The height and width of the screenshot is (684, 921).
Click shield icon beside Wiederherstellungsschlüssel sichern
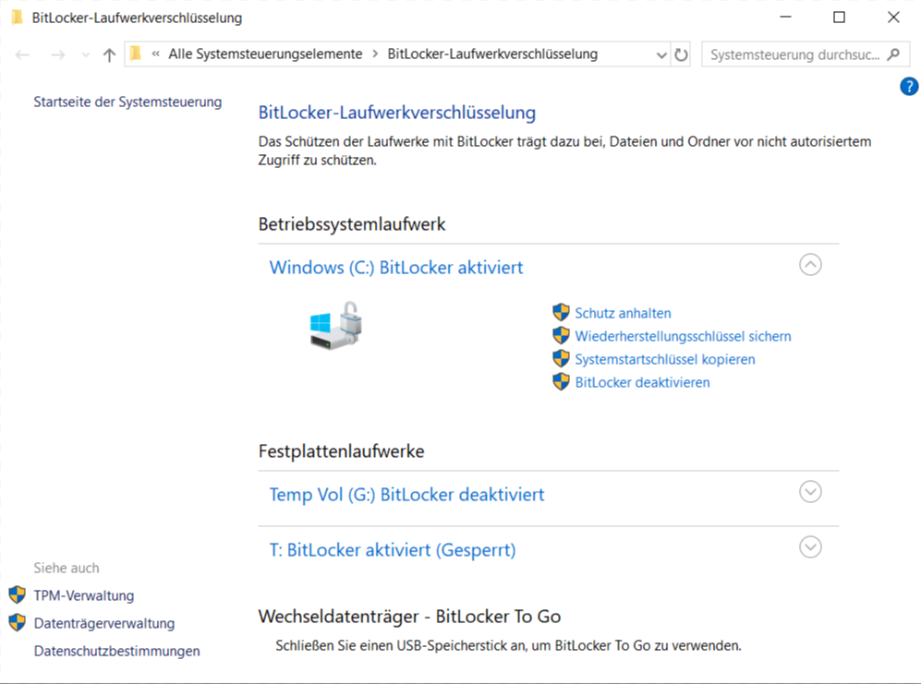tap(561, 335)
